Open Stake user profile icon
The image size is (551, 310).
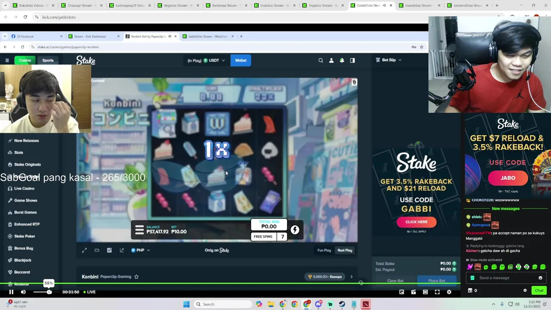point(331,60)
